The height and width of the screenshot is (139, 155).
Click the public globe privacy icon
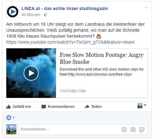pyautogui.click(x=46, y=15)
